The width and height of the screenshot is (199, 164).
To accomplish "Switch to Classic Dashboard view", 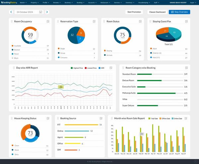I will coord(157,12).
